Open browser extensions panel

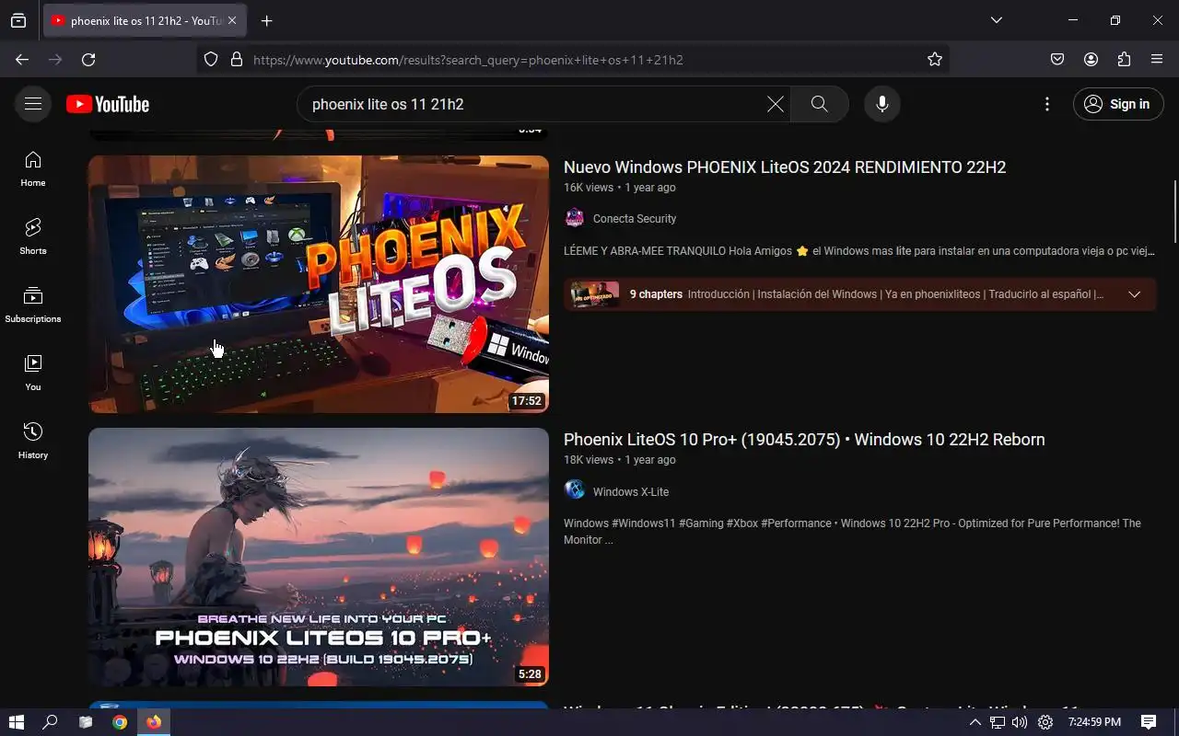1124,59
